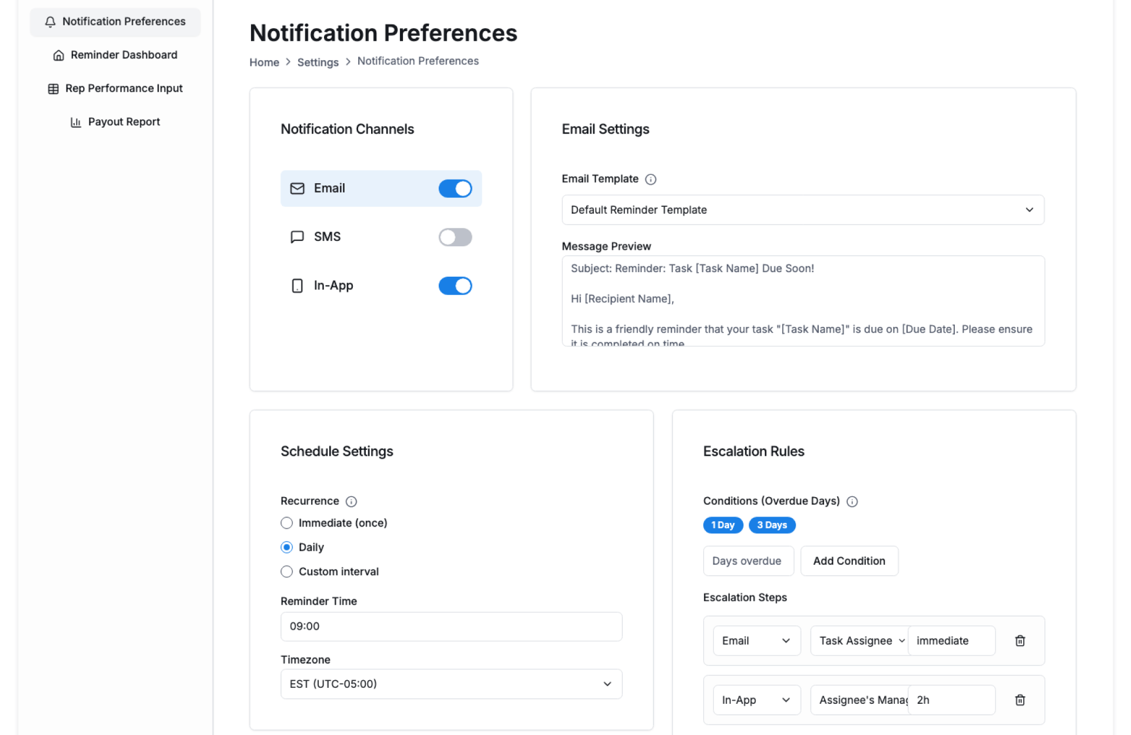Turn off the Email notification switch
Image resolution: width=1131 pixels, height=735 pixels.
point(455,188)
